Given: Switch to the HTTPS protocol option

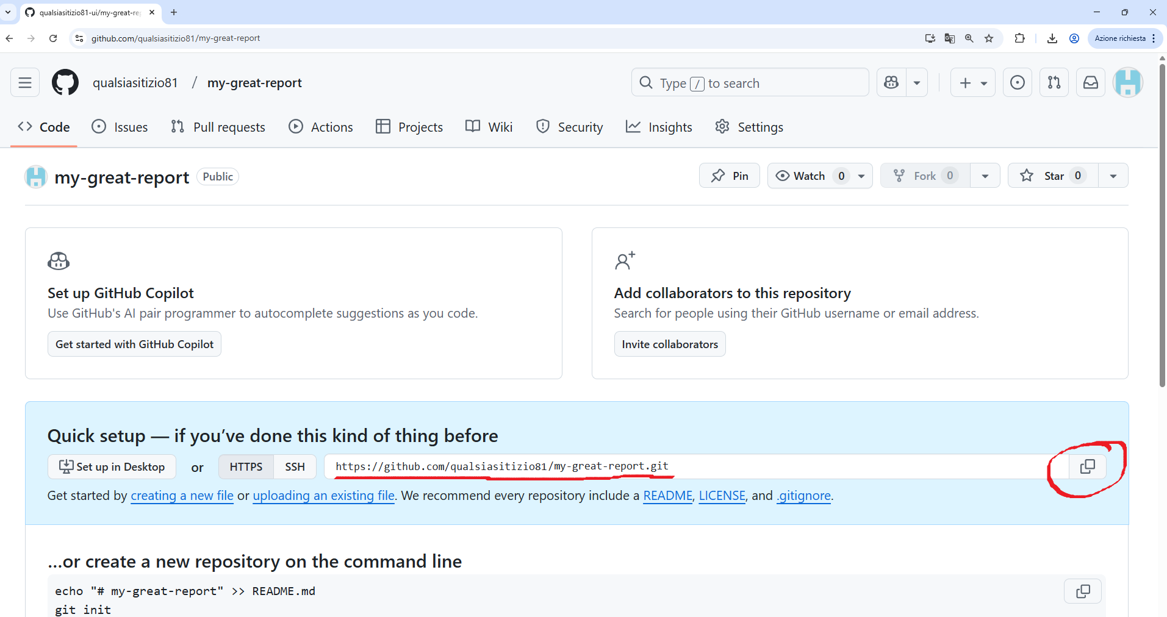Looking at the screenshot, I should [x=245, y=466].
